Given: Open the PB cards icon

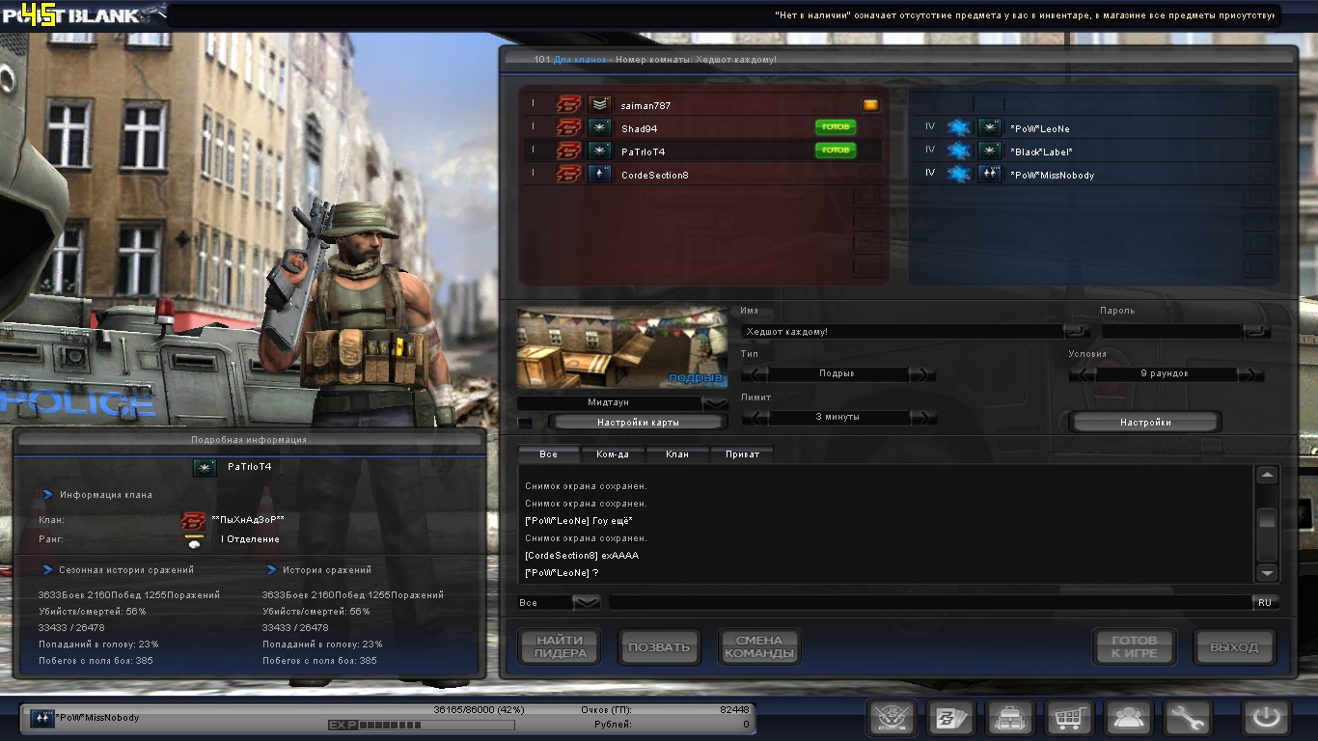Looking at the screenshot, I should pyautogui.click(x=950, y=719).
